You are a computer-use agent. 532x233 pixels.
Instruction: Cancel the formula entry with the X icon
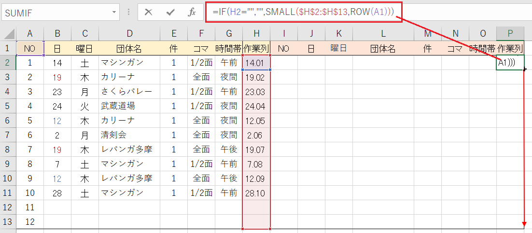[x=148, y=13]
